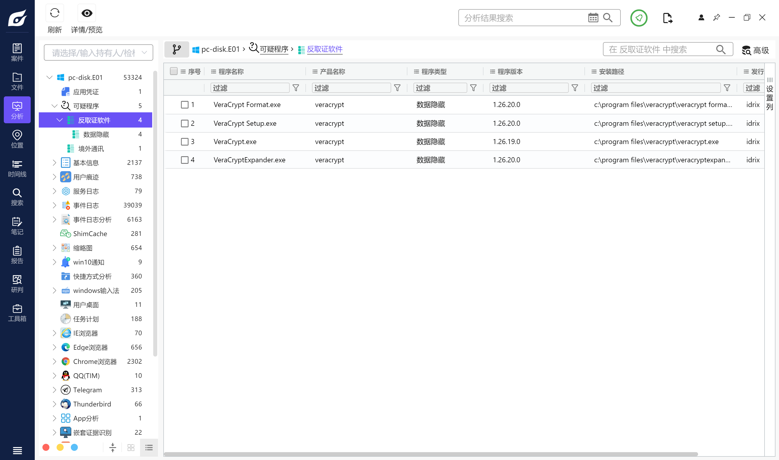Image resolution: width=779 pixels, height=460 pixels.
Task: Switch to grid view icon below the tree
Action: (x=131, y=448)
